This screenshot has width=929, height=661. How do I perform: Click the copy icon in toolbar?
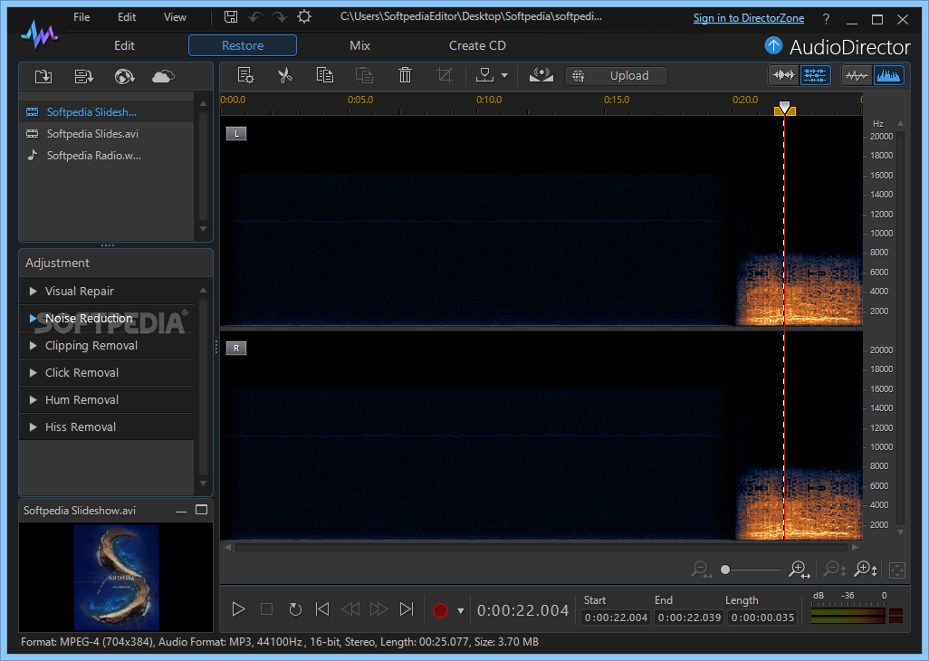point(325,75)
